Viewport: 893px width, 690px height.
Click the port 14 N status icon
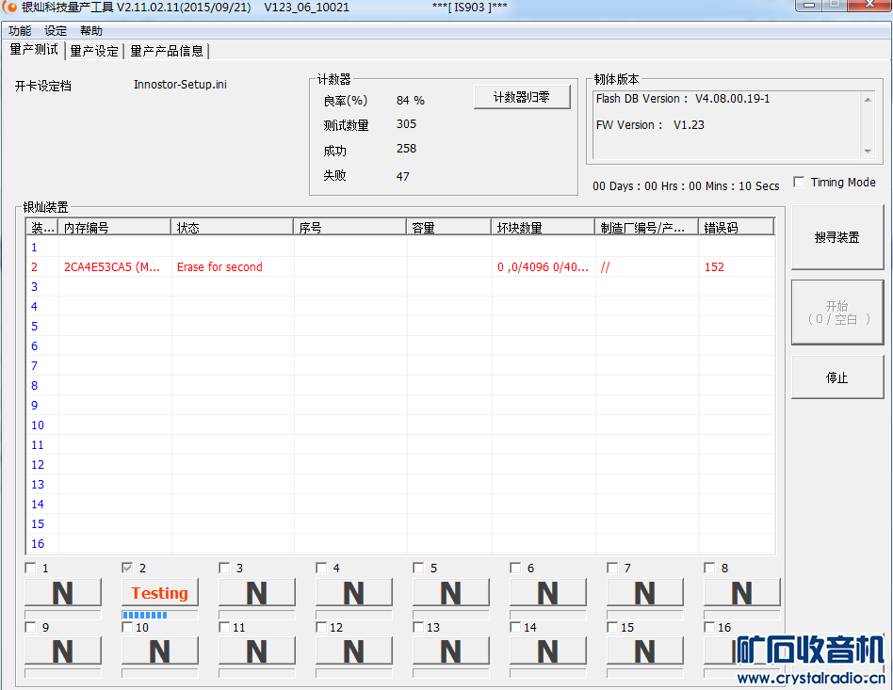point(547,651)
